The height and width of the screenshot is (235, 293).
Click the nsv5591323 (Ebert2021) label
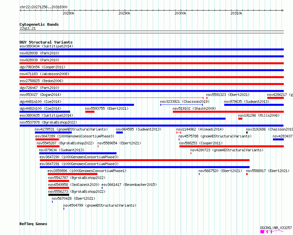[228, 95]
